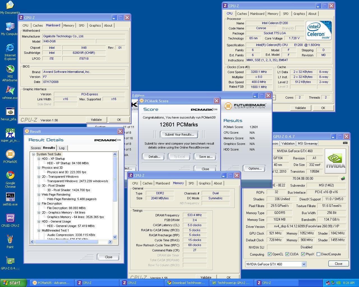Open the My Documents desktop icon
This screenshot has width=359, height=287.
pos(10,7)
